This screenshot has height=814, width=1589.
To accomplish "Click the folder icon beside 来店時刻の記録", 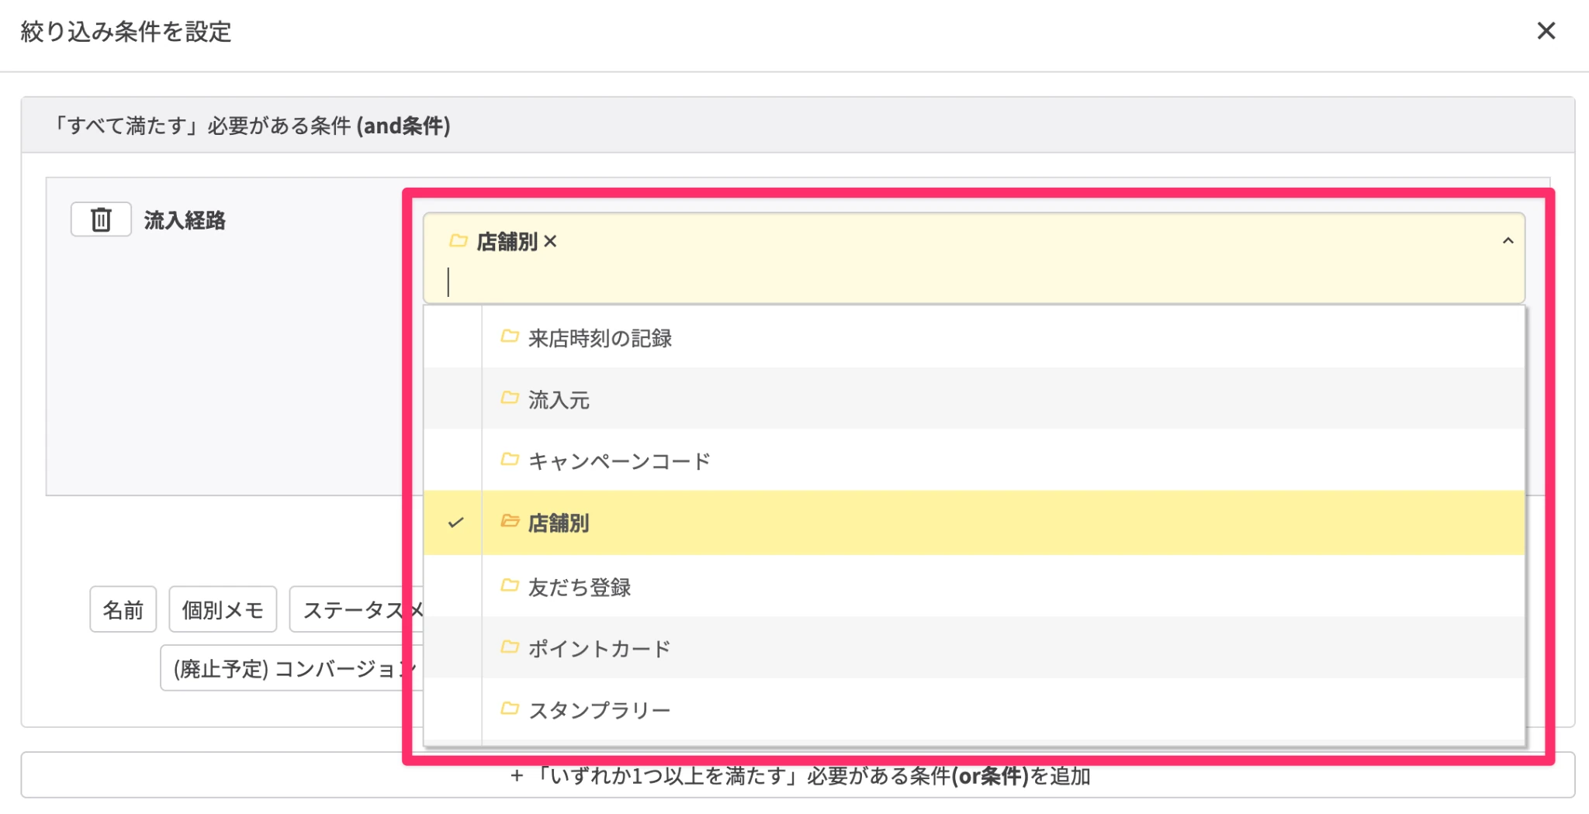I will click(510, 336).
